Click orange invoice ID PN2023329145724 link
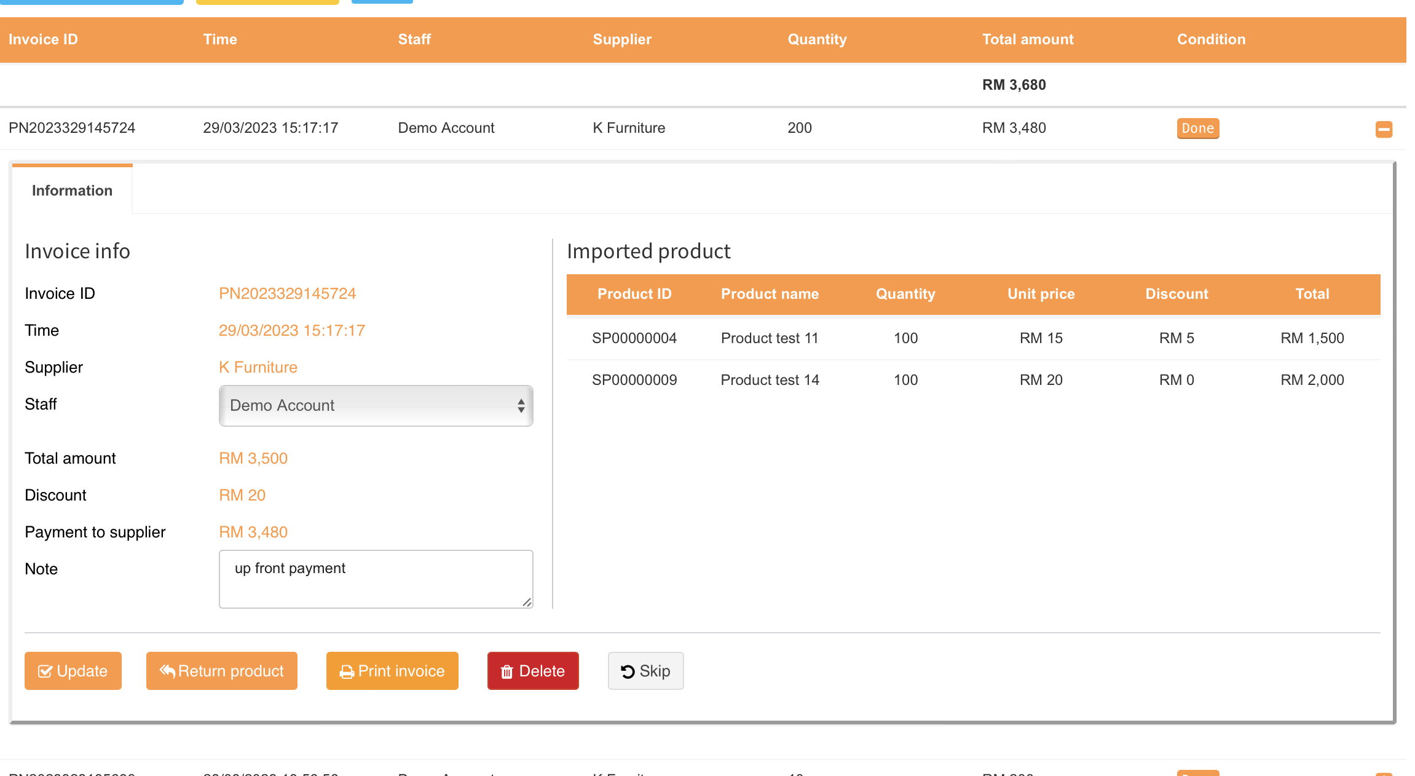Viewport: 1415px width, 776px height. tap(287, 293)
